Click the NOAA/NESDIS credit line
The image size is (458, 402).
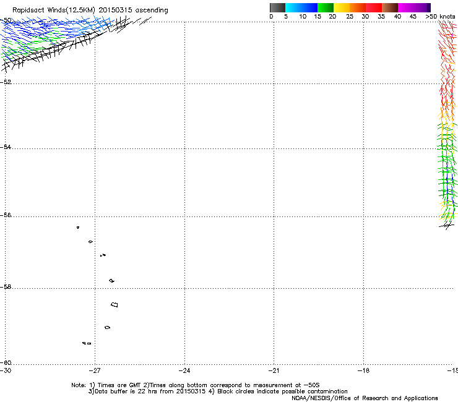click(365, 398)
